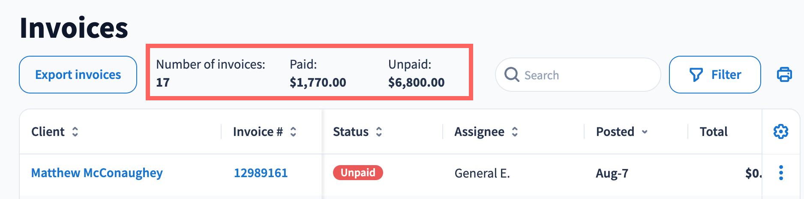Sort table by Client column
The width and height of the screenshot is (804, 199).
tap(75, 132)
